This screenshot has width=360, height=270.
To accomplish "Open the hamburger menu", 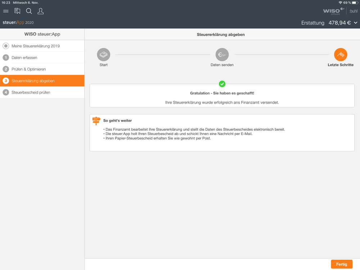I will point(6,11).
